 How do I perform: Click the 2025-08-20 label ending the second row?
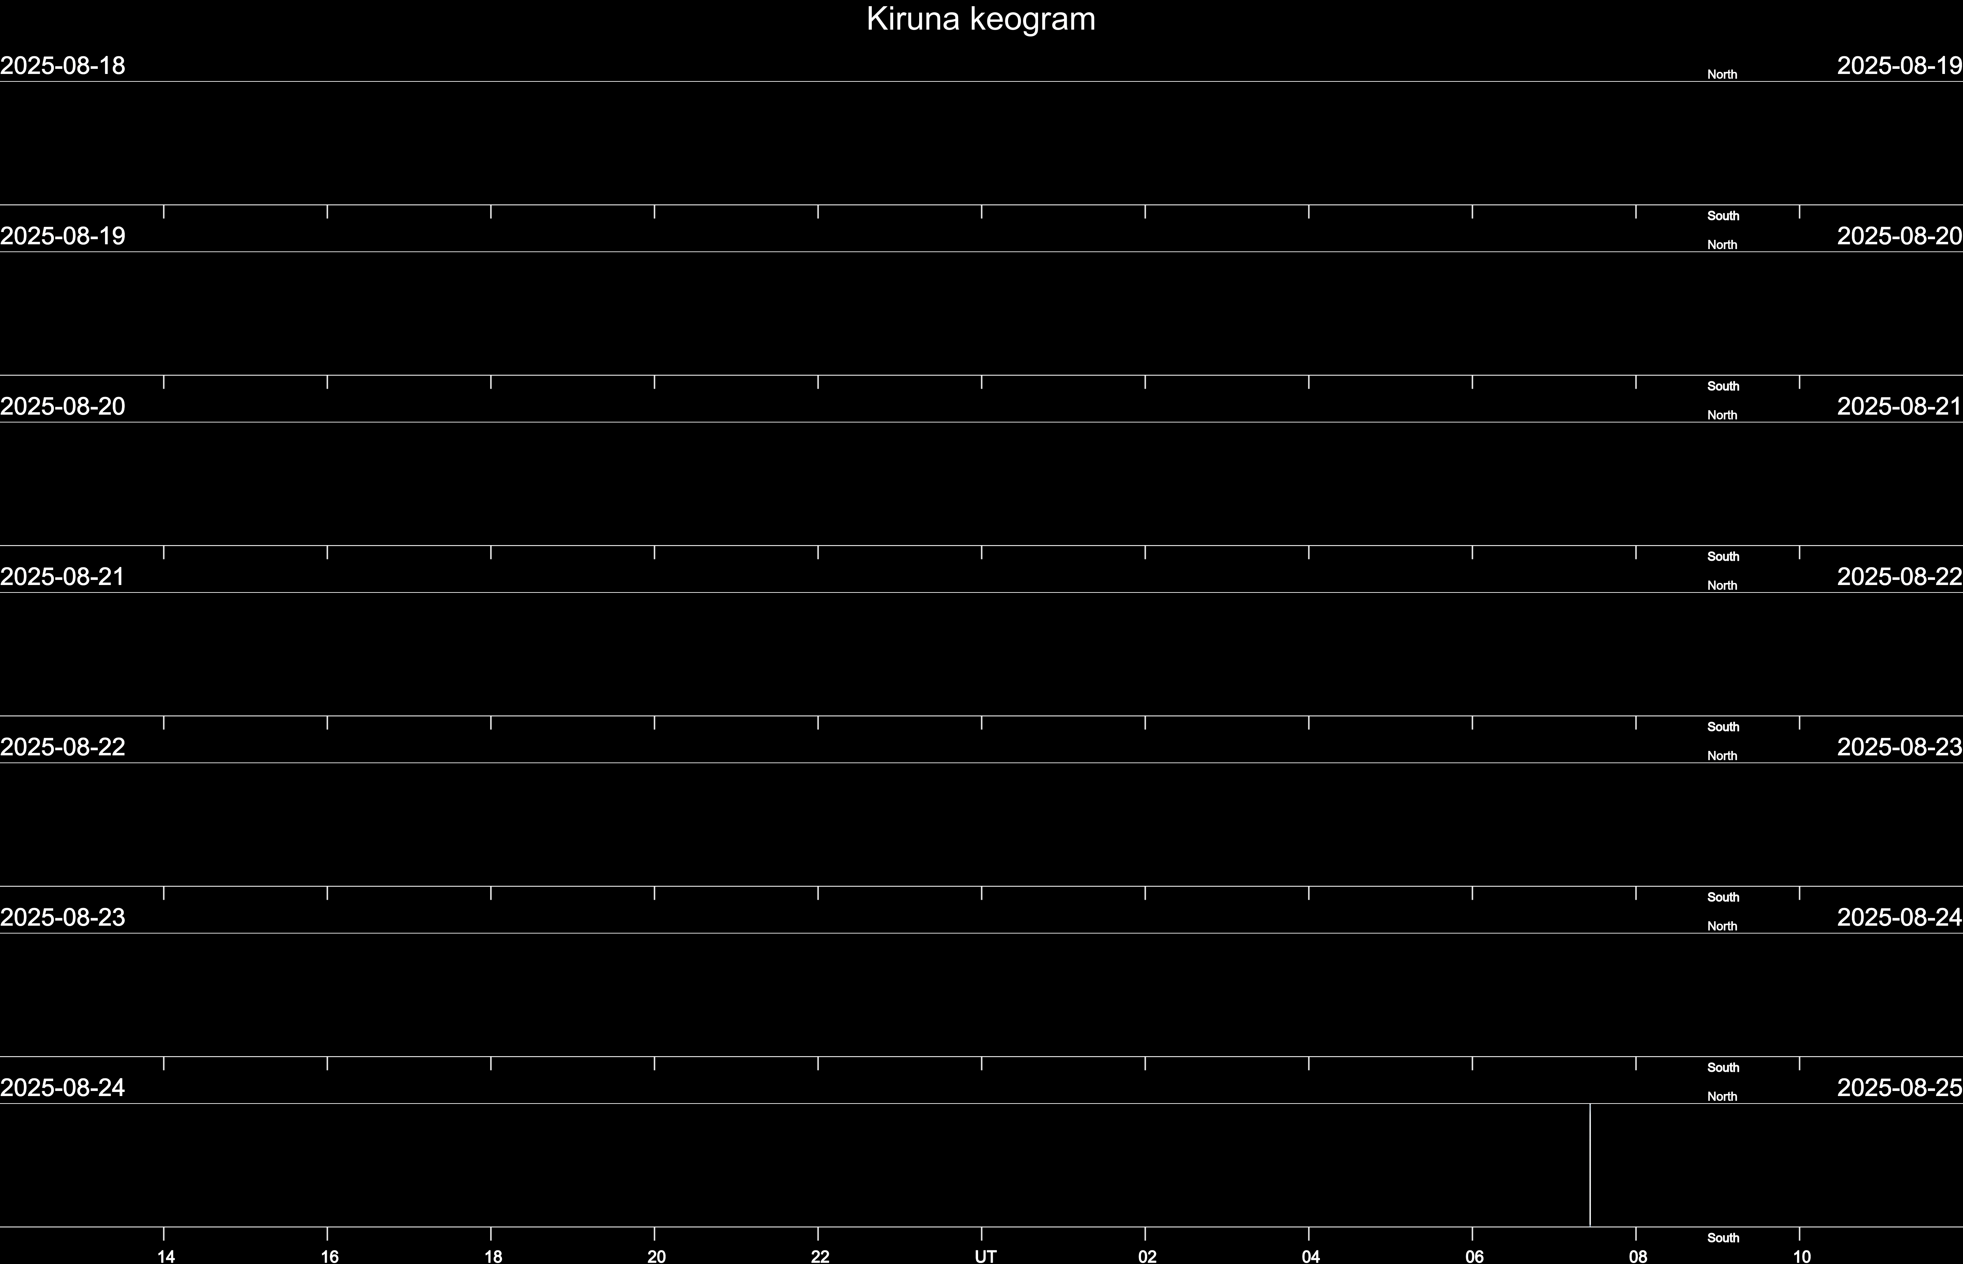pyautogui.click(x=1900, y=236)
